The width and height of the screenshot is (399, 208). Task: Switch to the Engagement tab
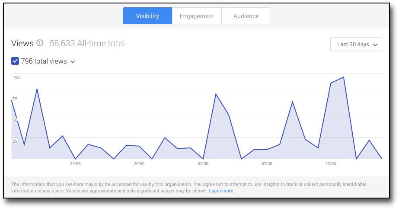[x=197, y=16]
